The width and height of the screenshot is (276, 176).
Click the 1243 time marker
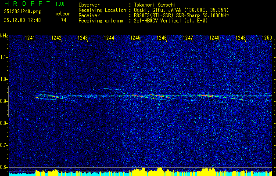pos(83,37)
